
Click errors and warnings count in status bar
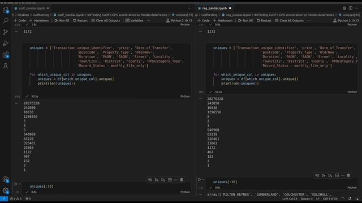coord(16,198)
